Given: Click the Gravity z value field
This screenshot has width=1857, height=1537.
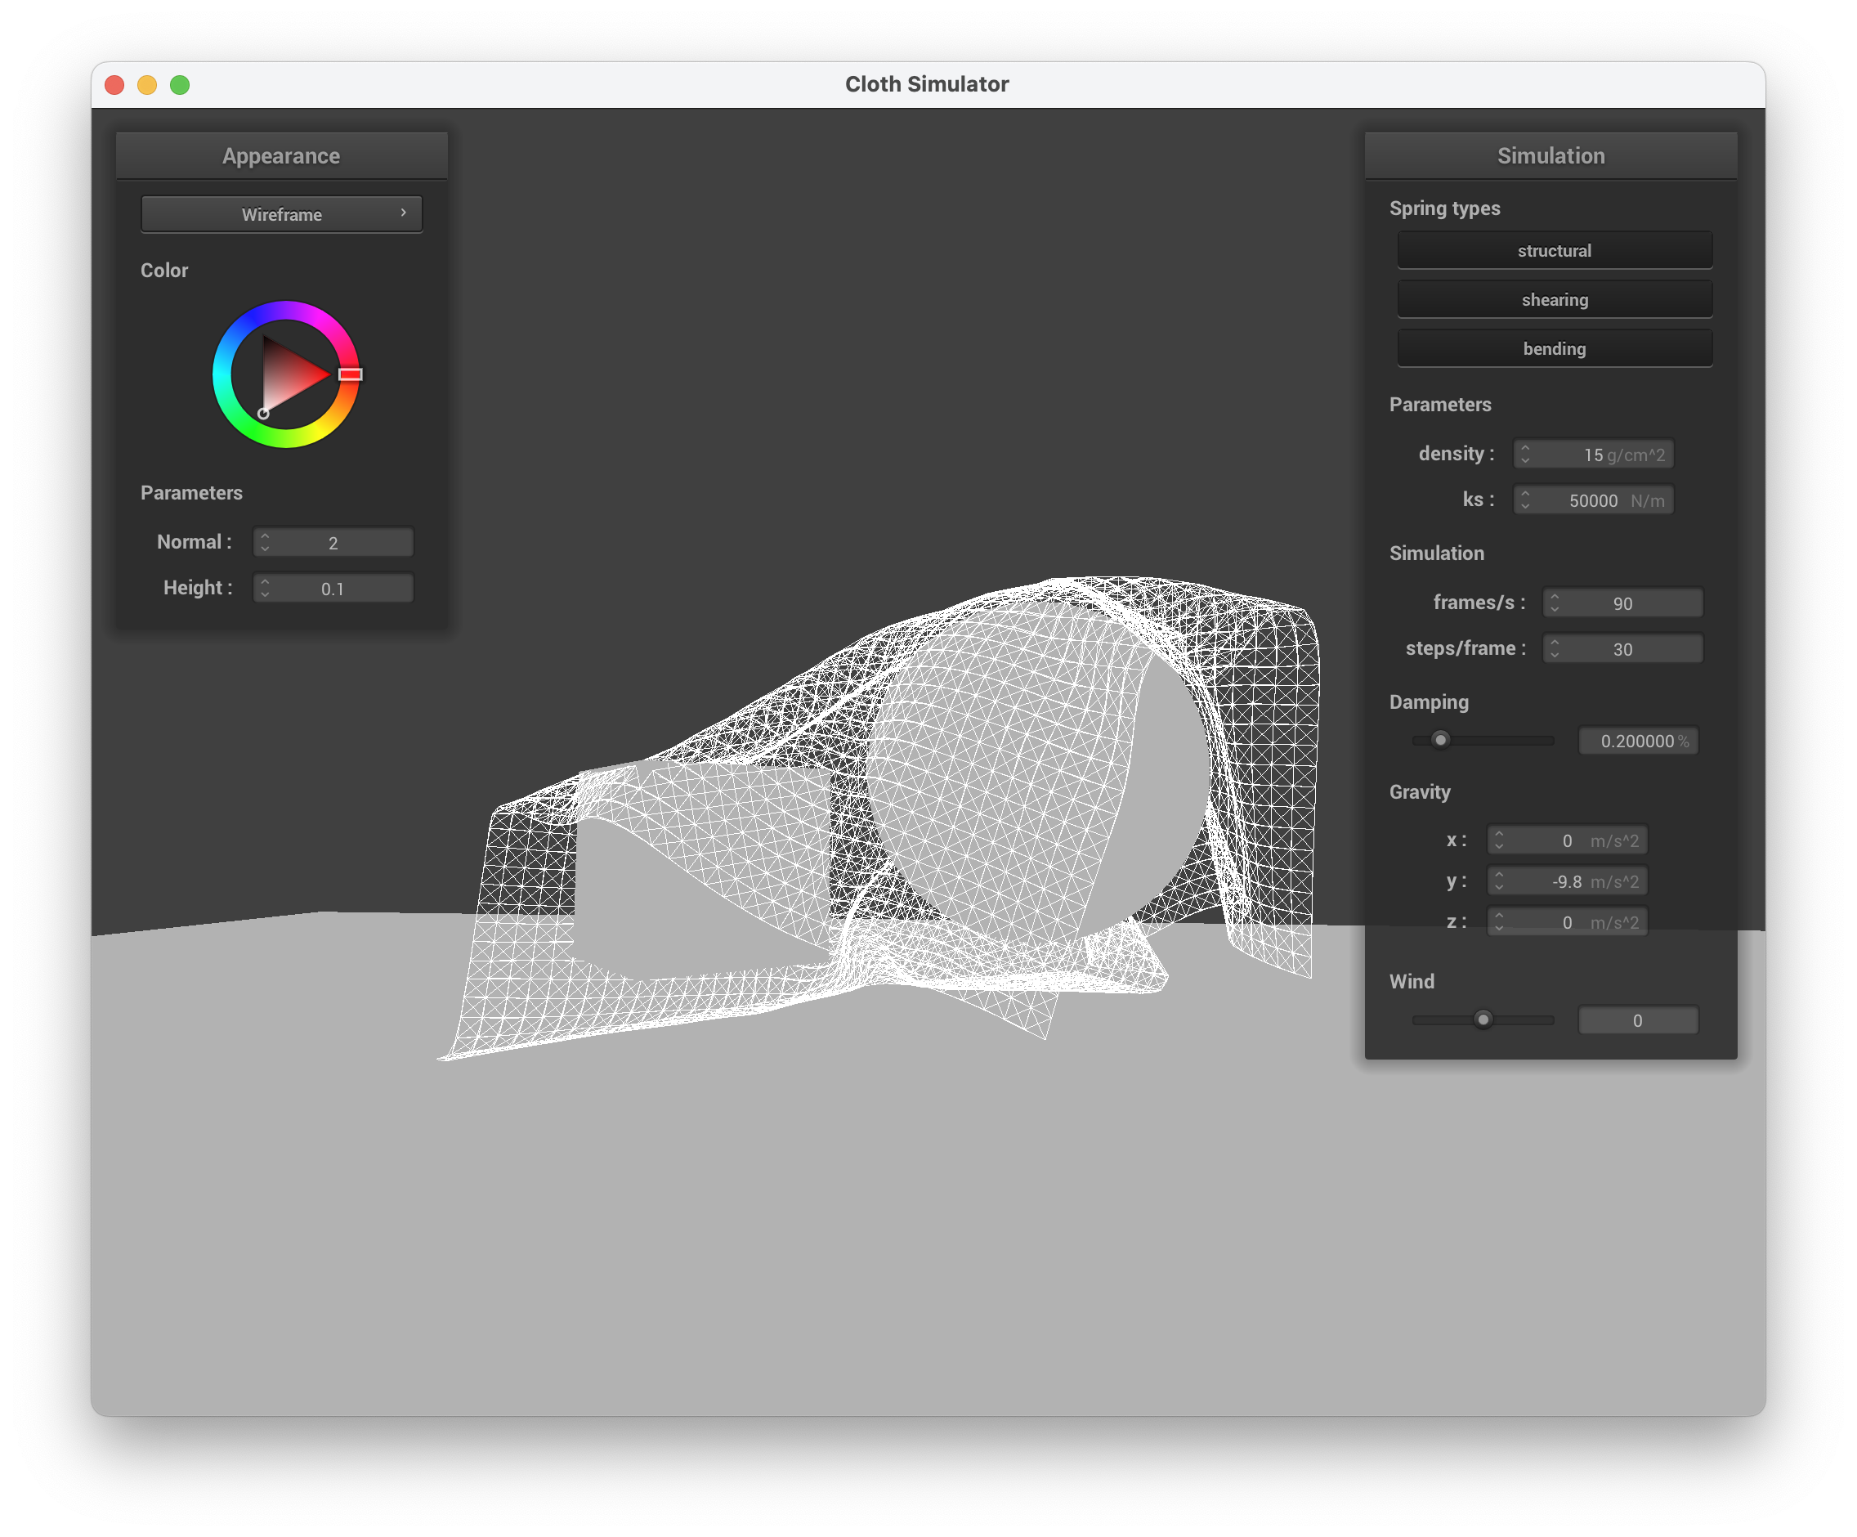Looking at the screenshot, I should pos(1566,921).
